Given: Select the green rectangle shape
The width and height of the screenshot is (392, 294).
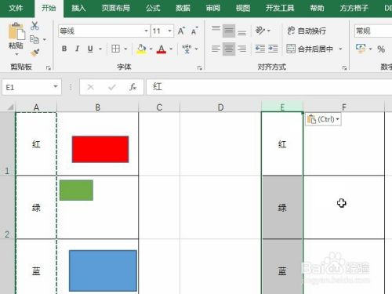Looking at the screenshot, I should tap(76, 191).
